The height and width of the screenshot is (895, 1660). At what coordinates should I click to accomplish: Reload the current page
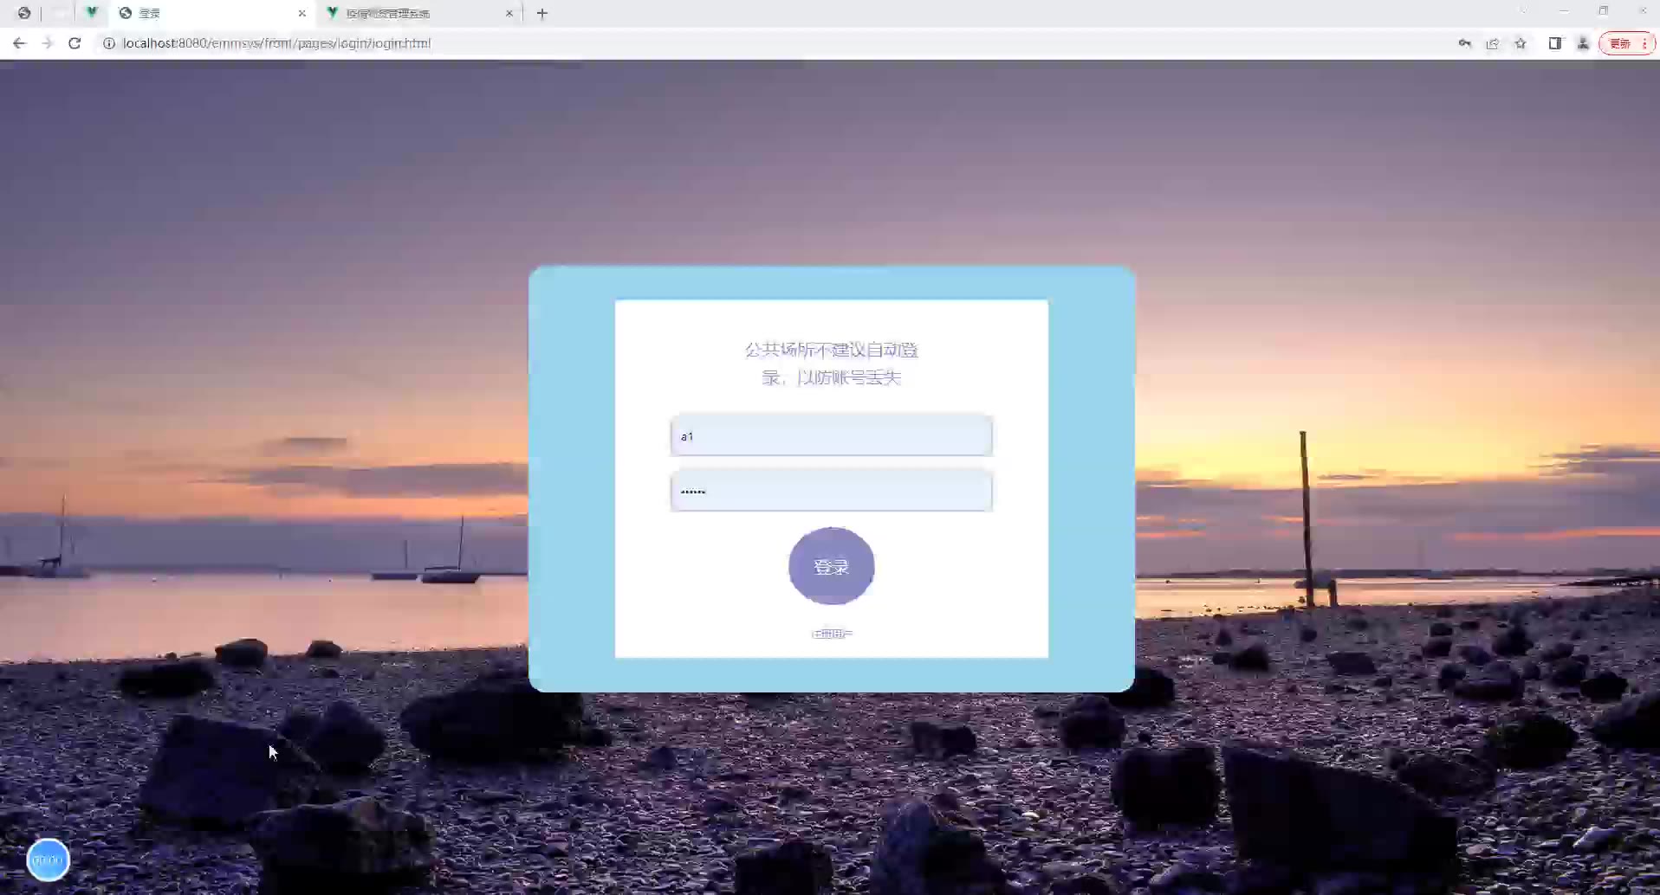point(75,43)
